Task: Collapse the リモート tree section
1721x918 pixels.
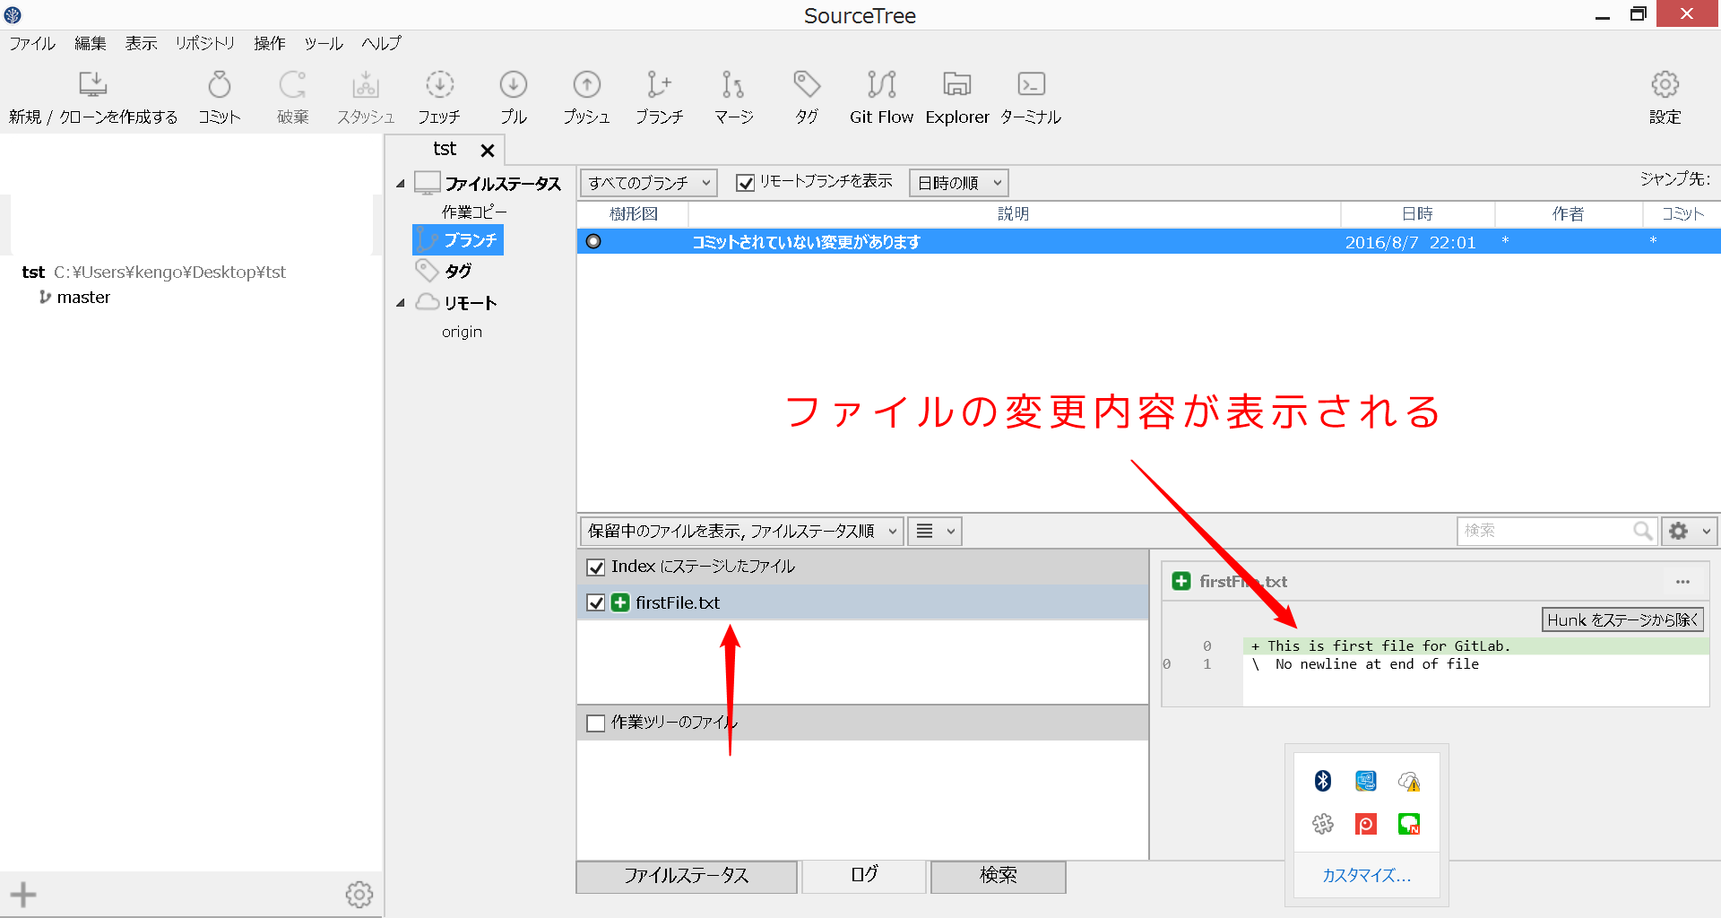Action: (x=401, y=303)
